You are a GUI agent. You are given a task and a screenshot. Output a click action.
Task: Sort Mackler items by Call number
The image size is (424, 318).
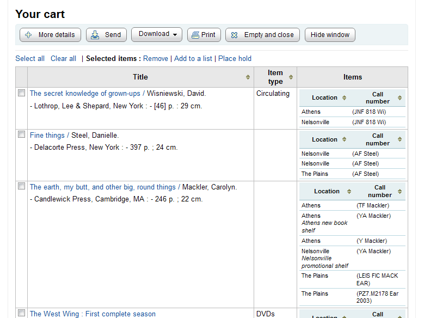tap(400, 192)
